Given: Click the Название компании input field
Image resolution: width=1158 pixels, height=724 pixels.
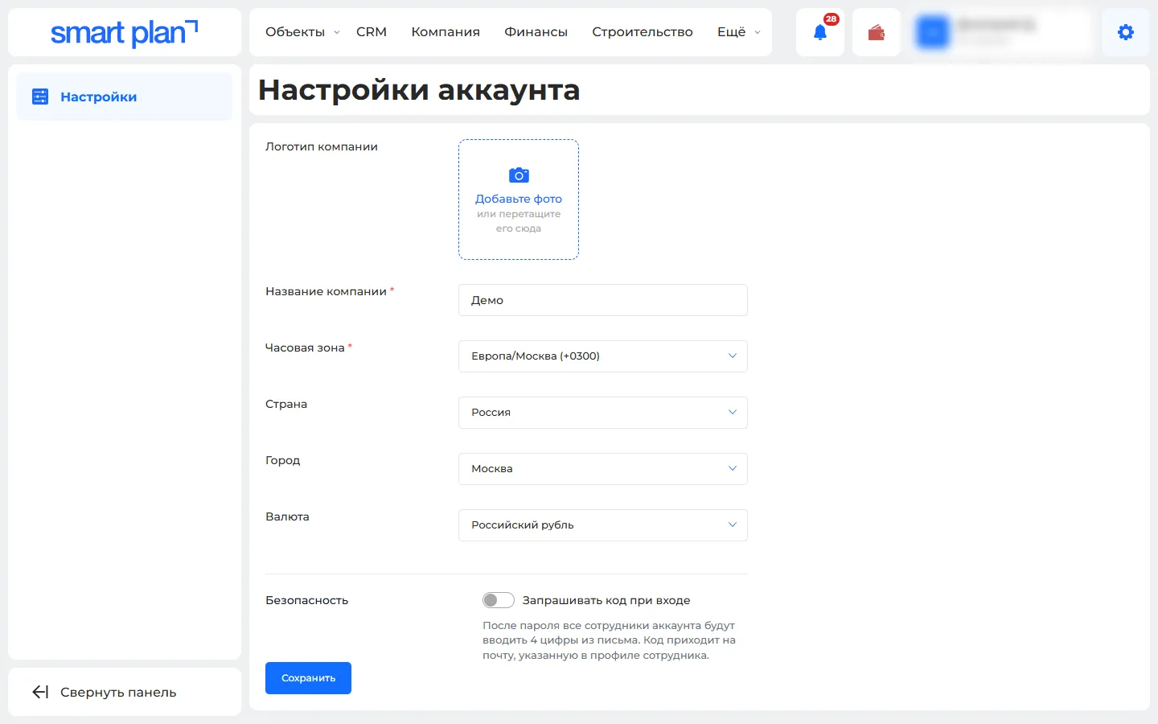Looking at the screenshot, I should (x=603, y=300).
